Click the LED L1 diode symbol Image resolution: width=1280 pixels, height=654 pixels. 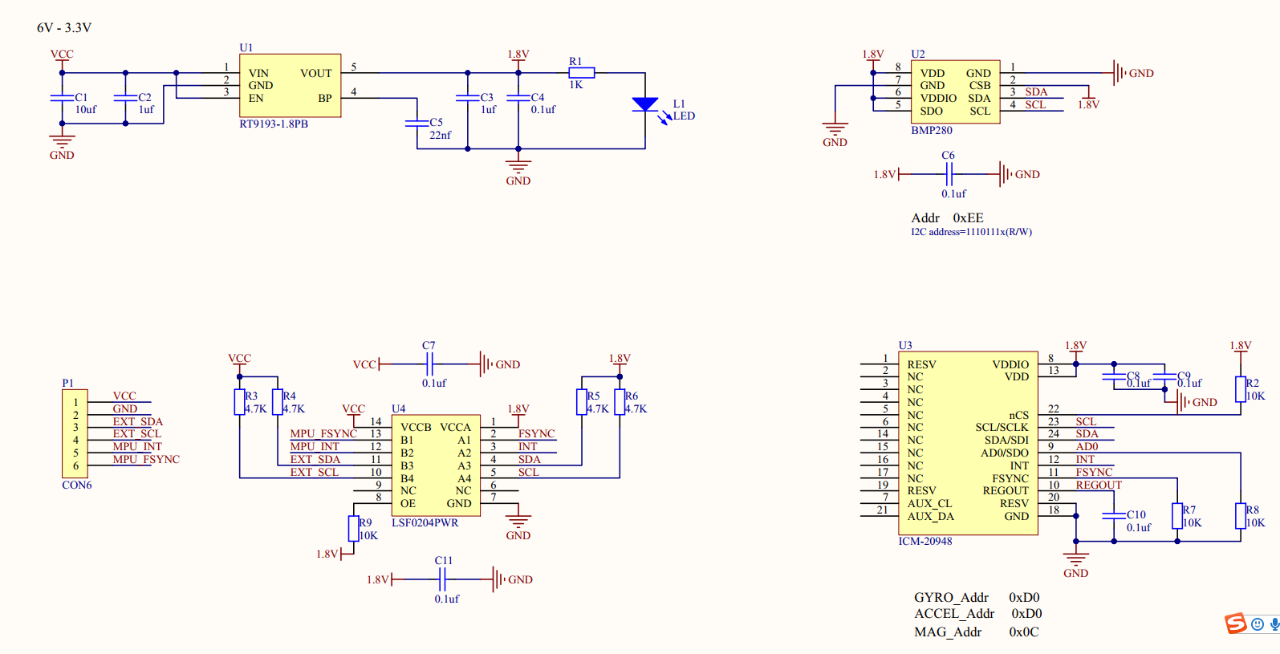tap(645, 104)
